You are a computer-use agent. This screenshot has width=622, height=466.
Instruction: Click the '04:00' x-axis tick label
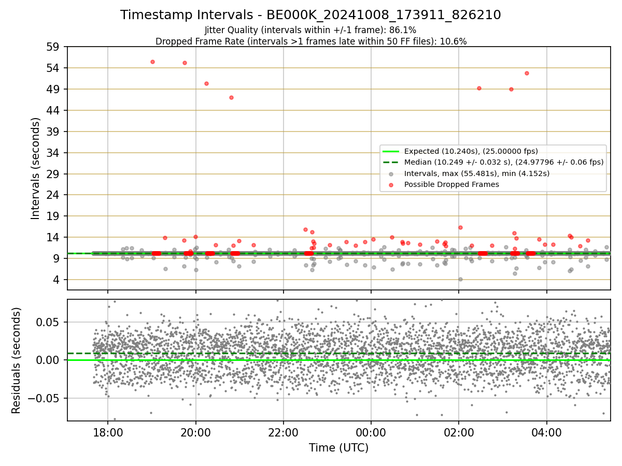[x=547, y=432]
